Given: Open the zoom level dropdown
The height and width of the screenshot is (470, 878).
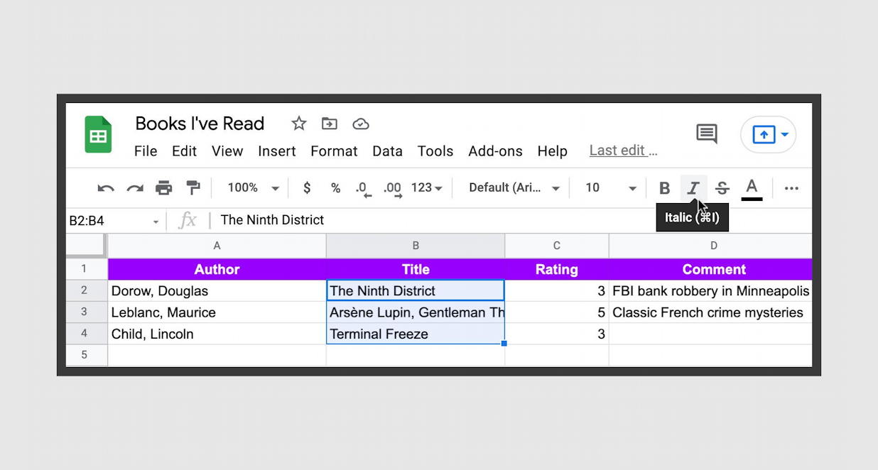Looking at the screenshot, I should click(x=251, y=187).
